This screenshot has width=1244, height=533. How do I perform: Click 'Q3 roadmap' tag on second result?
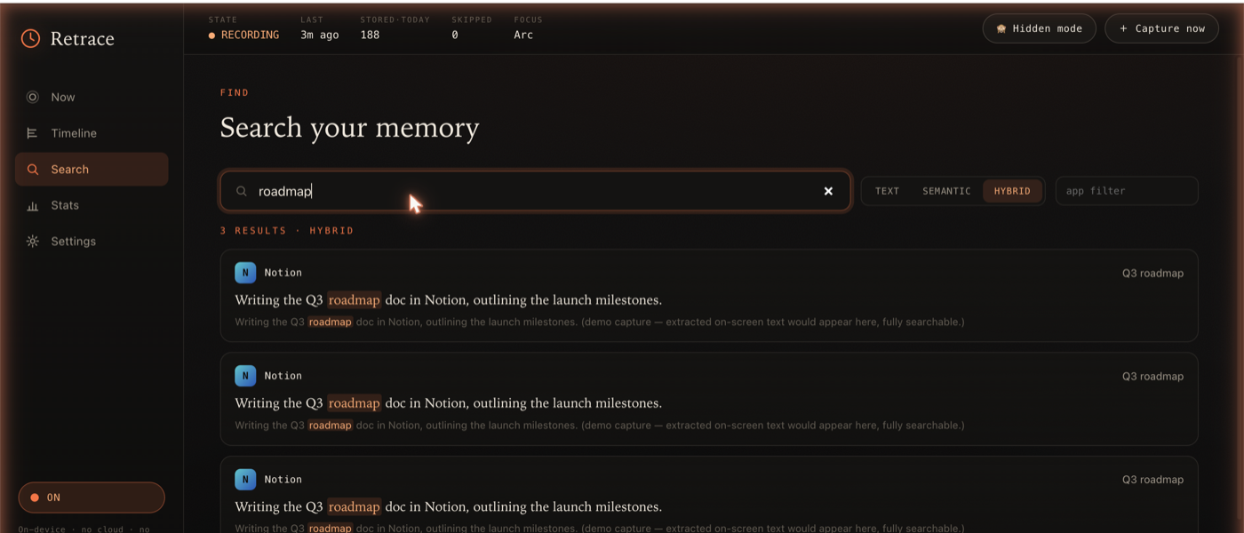tap(1152, 377)
